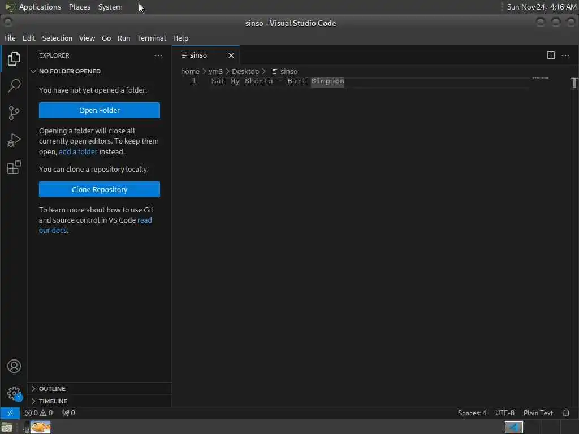Click the Applications menu logo icon

[10, 7]
